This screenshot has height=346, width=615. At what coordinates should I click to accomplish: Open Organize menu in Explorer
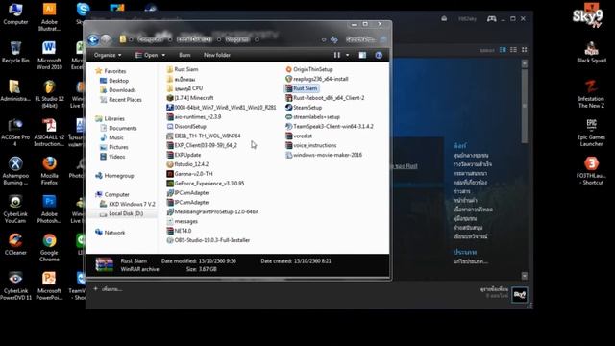(x=108, y=55)
